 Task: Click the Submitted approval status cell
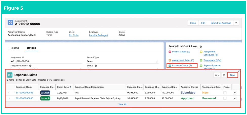point(188,93)
